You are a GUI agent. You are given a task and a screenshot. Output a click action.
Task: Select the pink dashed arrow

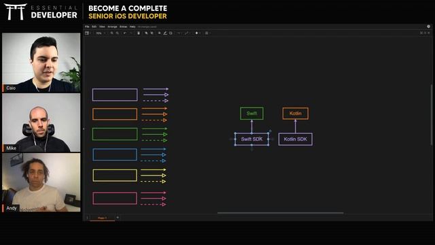click(x=154, y=204)
